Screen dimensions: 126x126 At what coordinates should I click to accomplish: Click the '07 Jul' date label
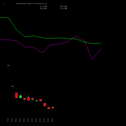coord(44,120)
